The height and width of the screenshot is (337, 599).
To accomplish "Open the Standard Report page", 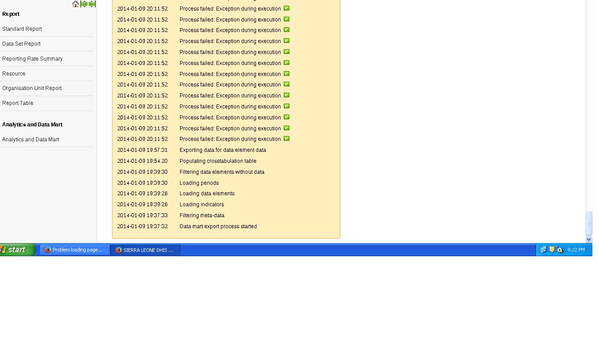I will coord(22,29).
